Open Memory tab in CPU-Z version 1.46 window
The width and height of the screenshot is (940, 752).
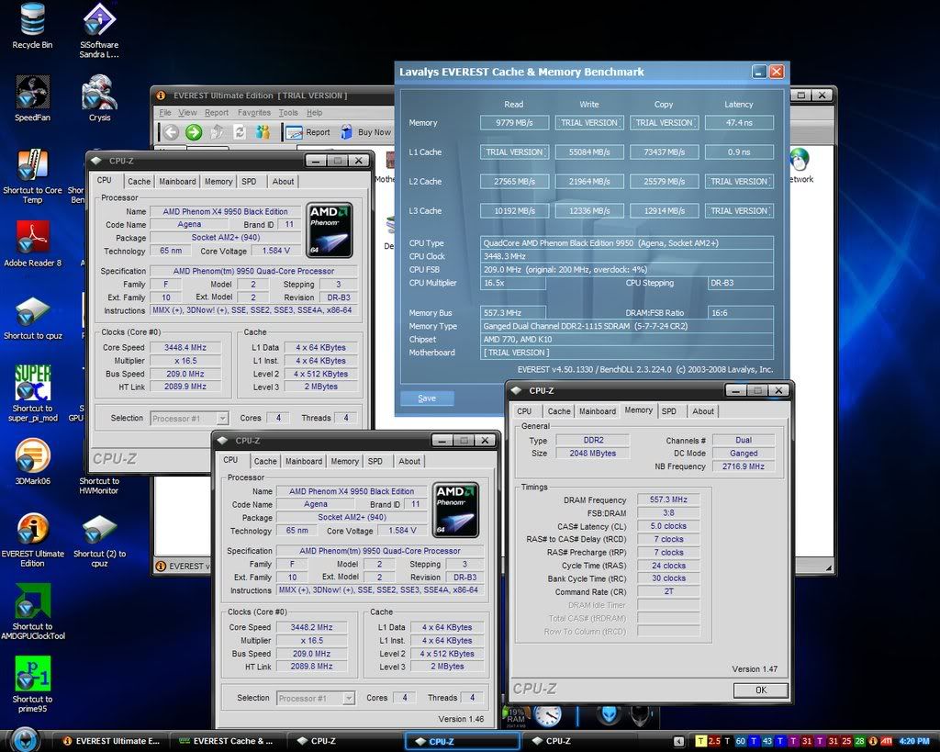coord(344,461)
